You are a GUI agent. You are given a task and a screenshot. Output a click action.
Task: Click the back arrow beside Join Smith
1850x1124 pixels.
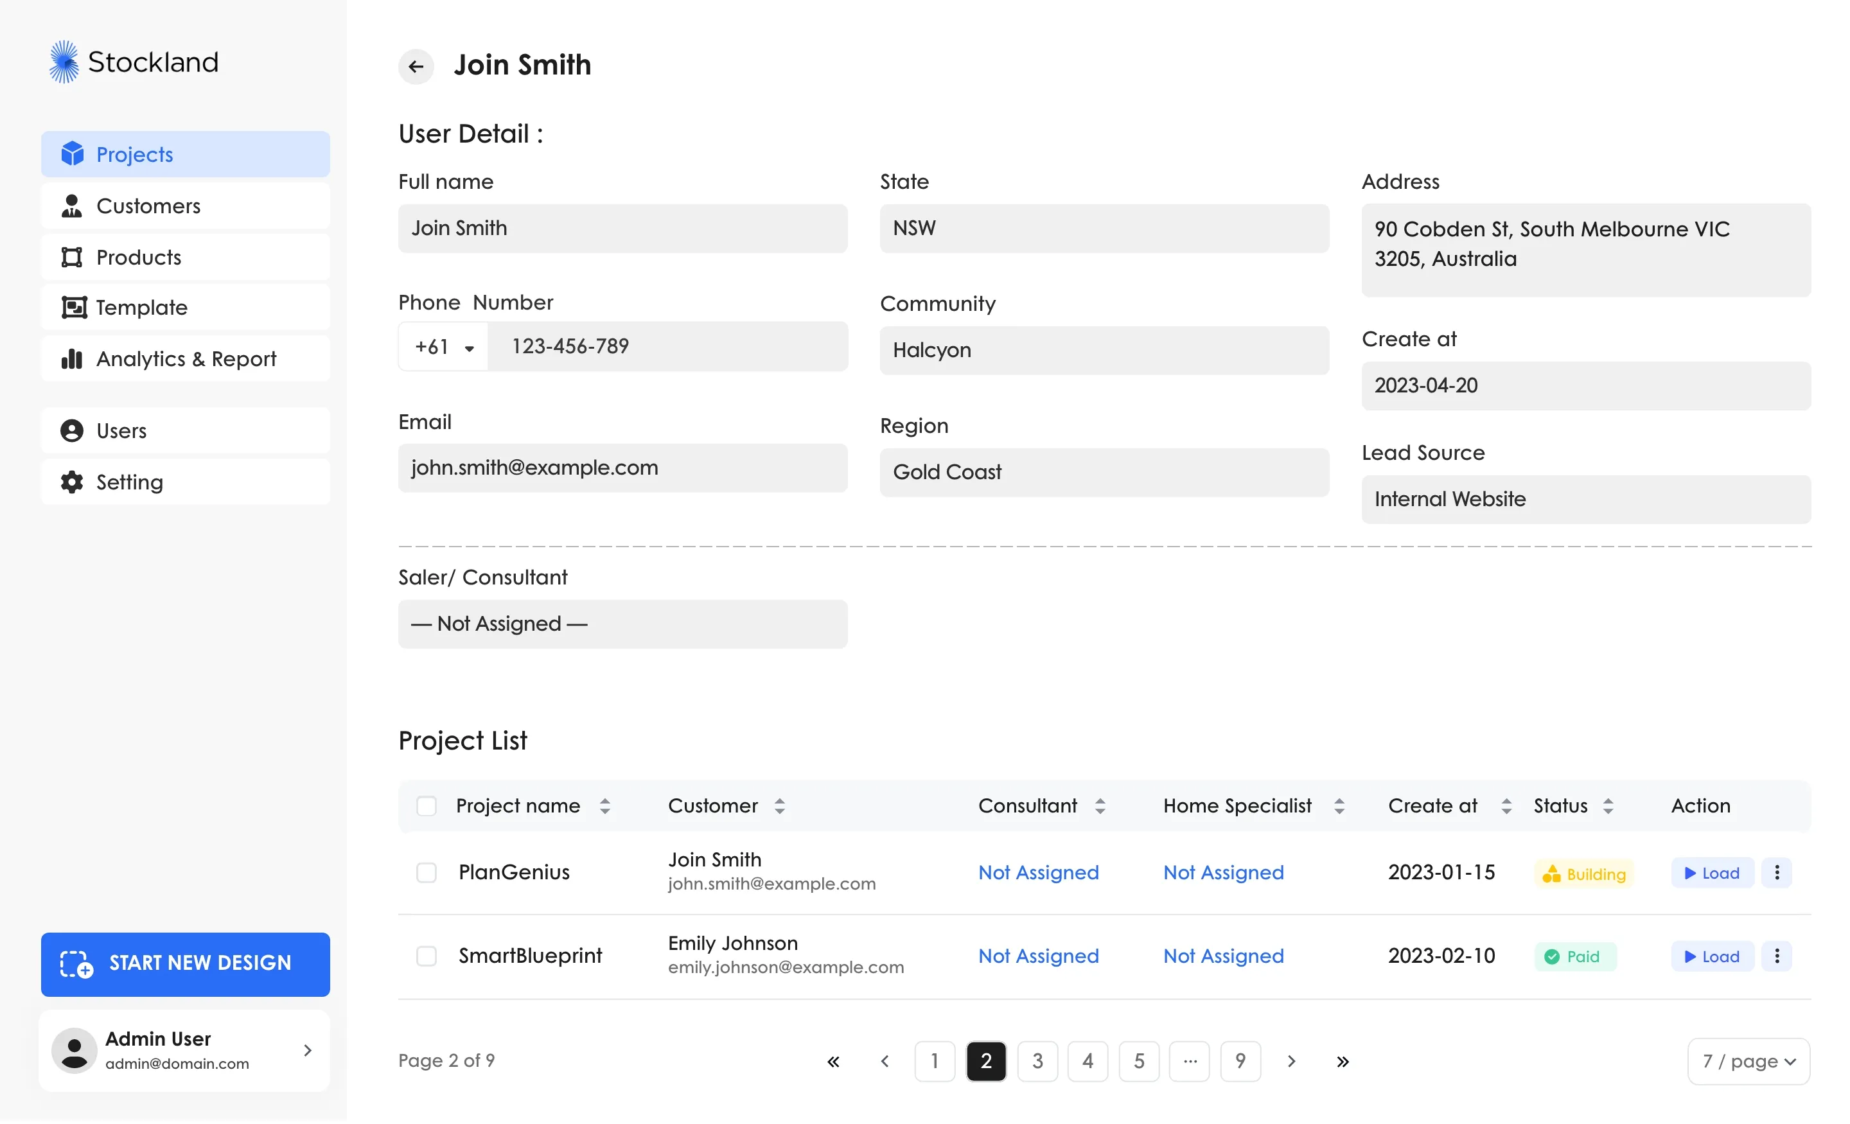point(416,67)
